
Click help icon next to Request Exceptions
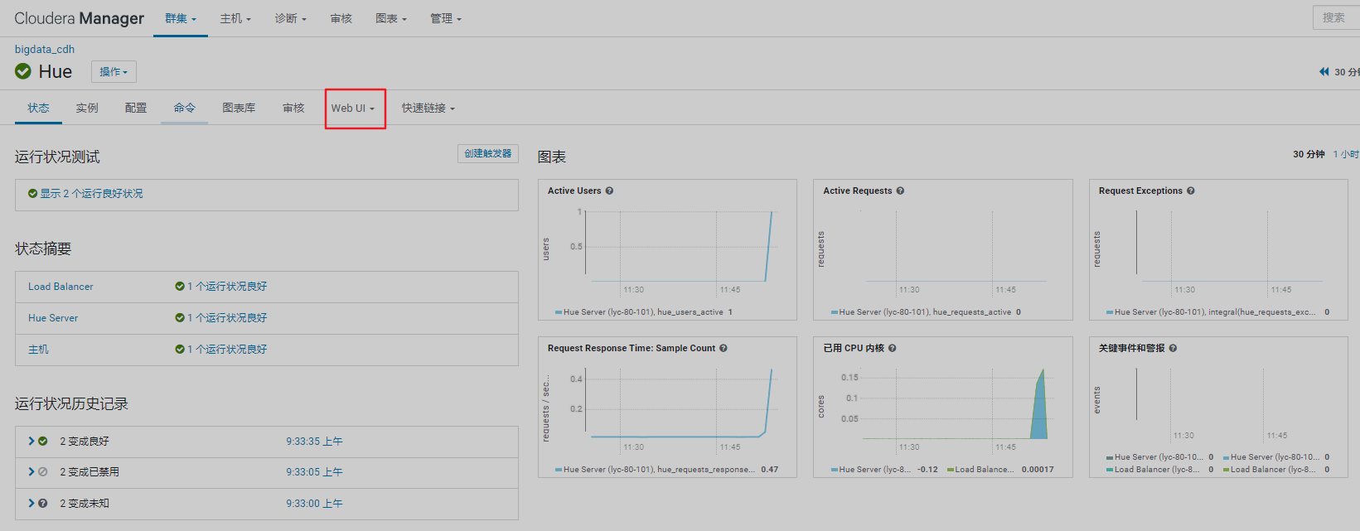pyautogui.click(x=1191, y=191)
